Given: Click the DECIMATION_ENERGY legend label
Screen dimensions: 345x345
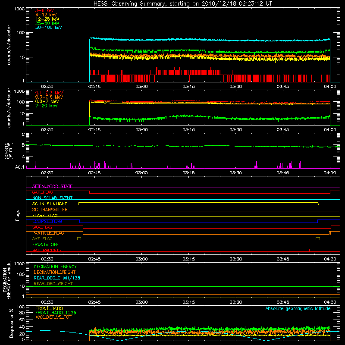Looking at the screenshot, I should click(x=55, y=267).
